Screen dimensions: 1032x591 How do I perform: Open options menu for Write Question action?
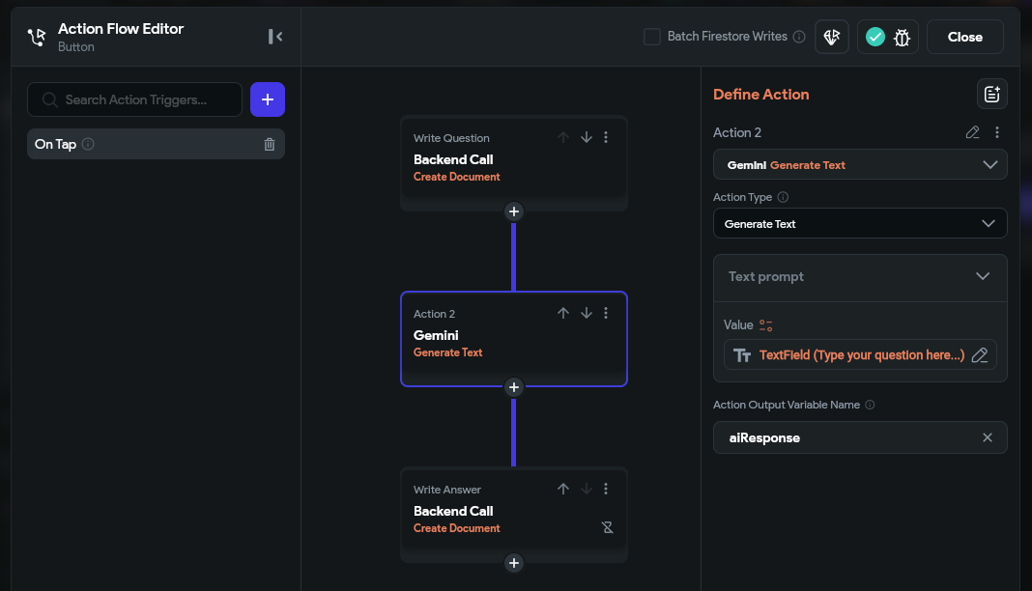(606, 137)
